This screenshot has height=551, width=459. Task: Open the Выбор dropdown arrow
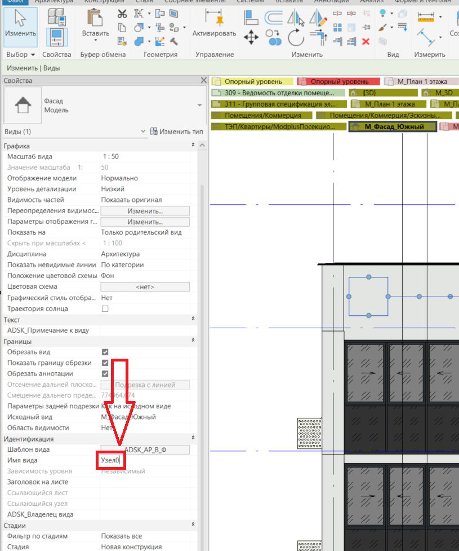coord(33,55)
